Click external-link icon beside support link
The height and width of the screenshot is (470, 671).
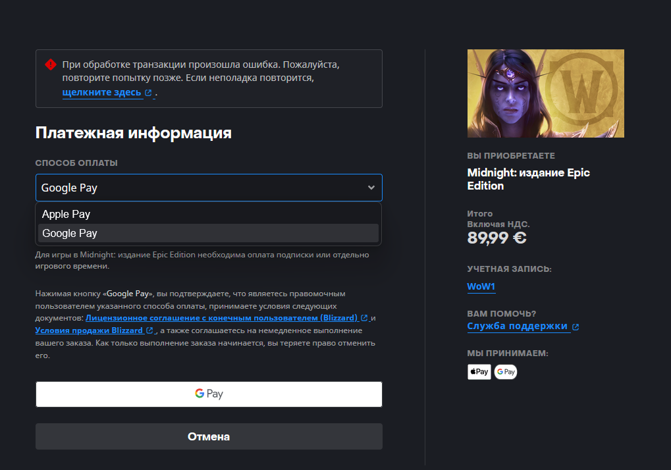pyautogui.click(x=576, y=326)
